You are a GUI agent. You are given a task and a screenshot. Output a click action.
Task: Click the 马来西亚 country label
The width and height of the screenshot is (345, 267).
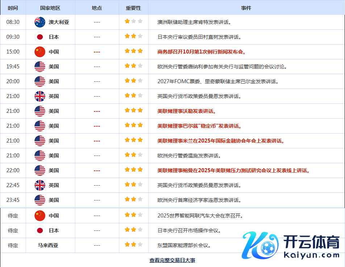[x=48, y=245]
